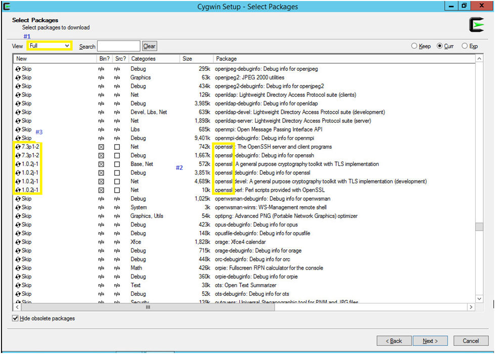
Task: Click the large Cygwin logo at top right
Action: coord(476,25)
